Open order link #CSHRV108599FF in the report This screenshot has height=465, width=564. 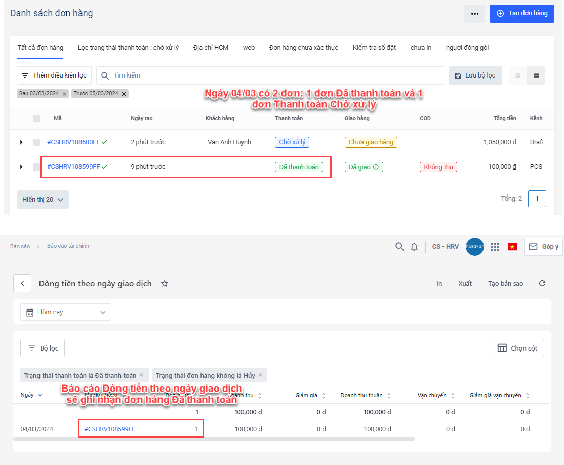(x=109, y=429)
